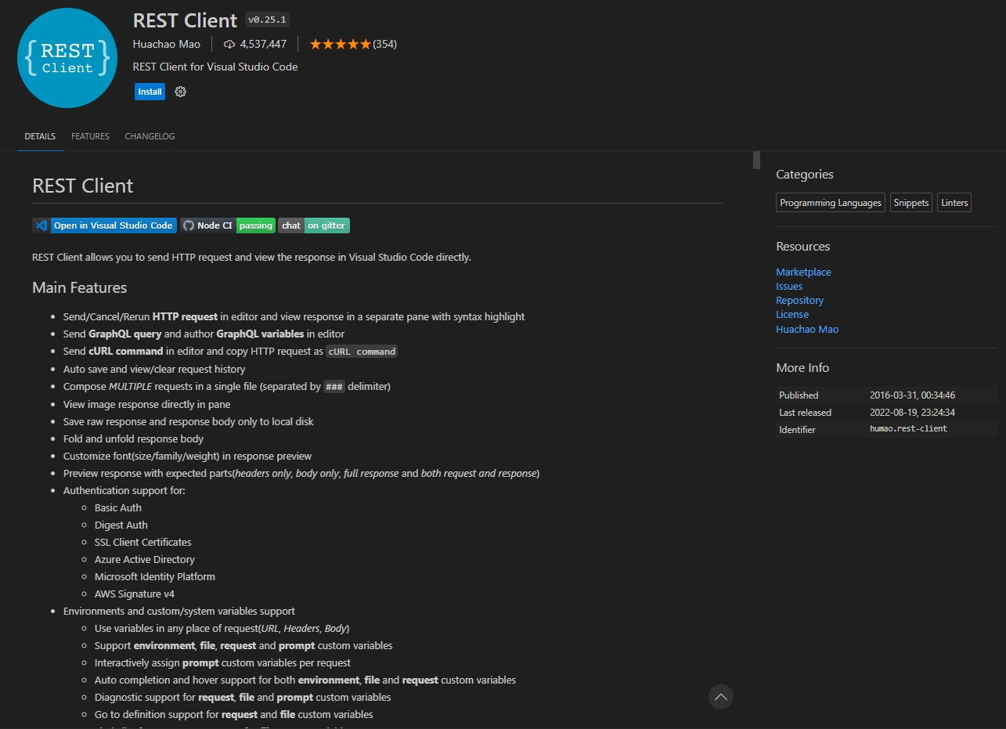Click 'Auto save and view/clear request history'
The image size is (1006, 729).
click(x=154, y=370)
